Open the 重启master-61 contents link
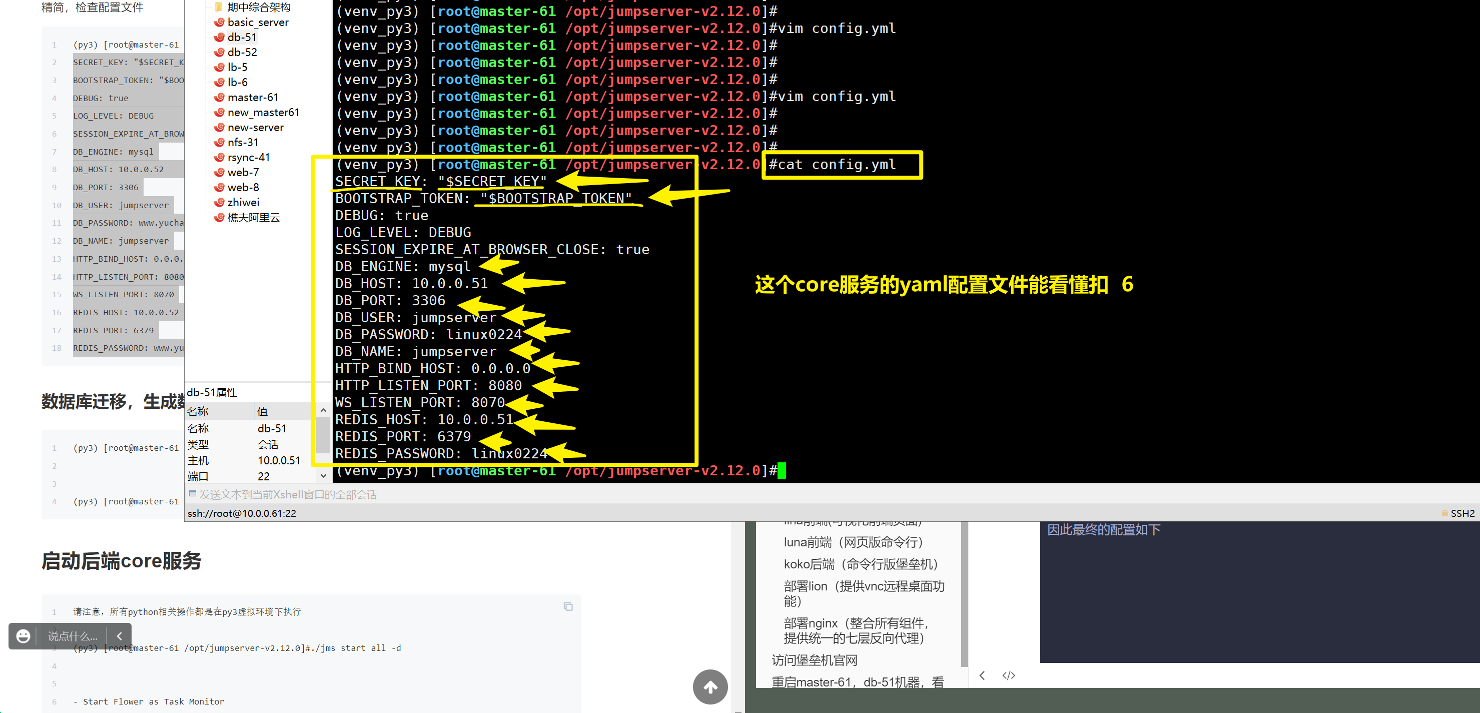This screenshot has width=1480, height=713. (858, 682)
